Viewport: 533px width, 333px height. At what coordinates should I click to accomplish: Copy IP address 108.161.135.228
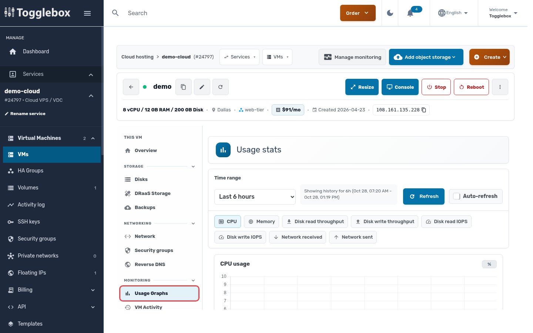(424, 110)
